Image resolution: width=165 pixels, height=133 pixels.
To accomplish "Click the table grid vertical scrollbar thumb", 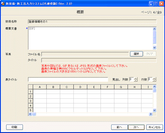I will point(155,90).
